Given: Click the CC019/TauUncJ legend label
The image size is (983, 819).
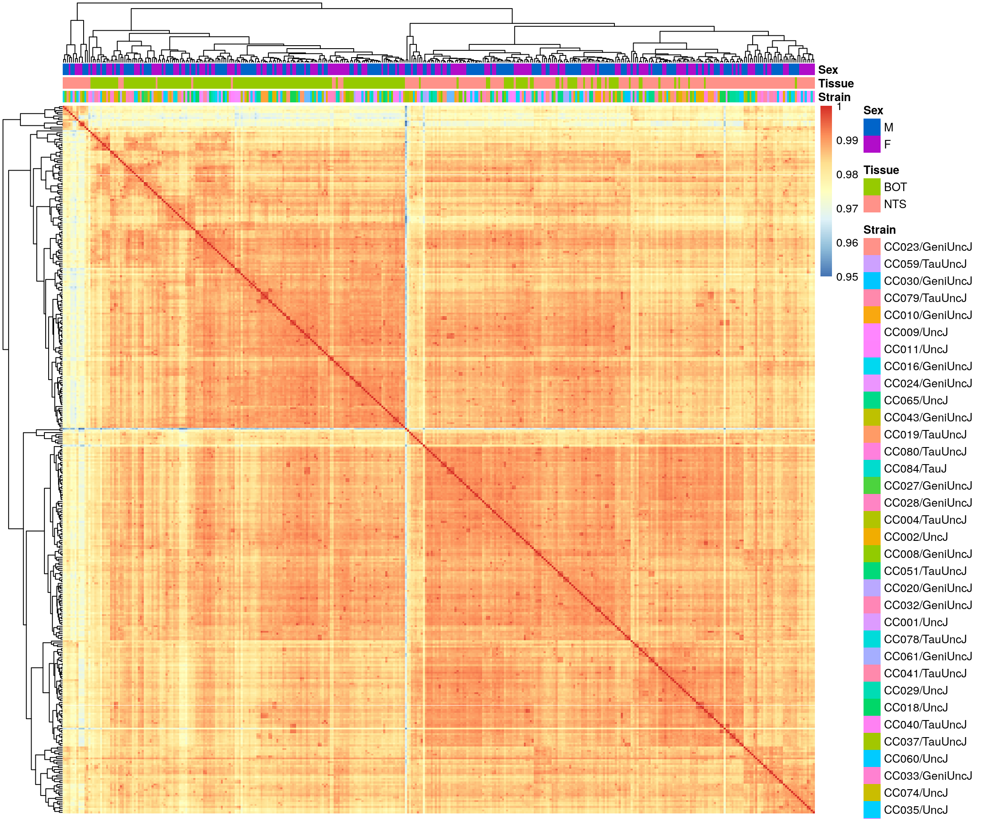Looking at the screenshot, I should tap(925, 434).
